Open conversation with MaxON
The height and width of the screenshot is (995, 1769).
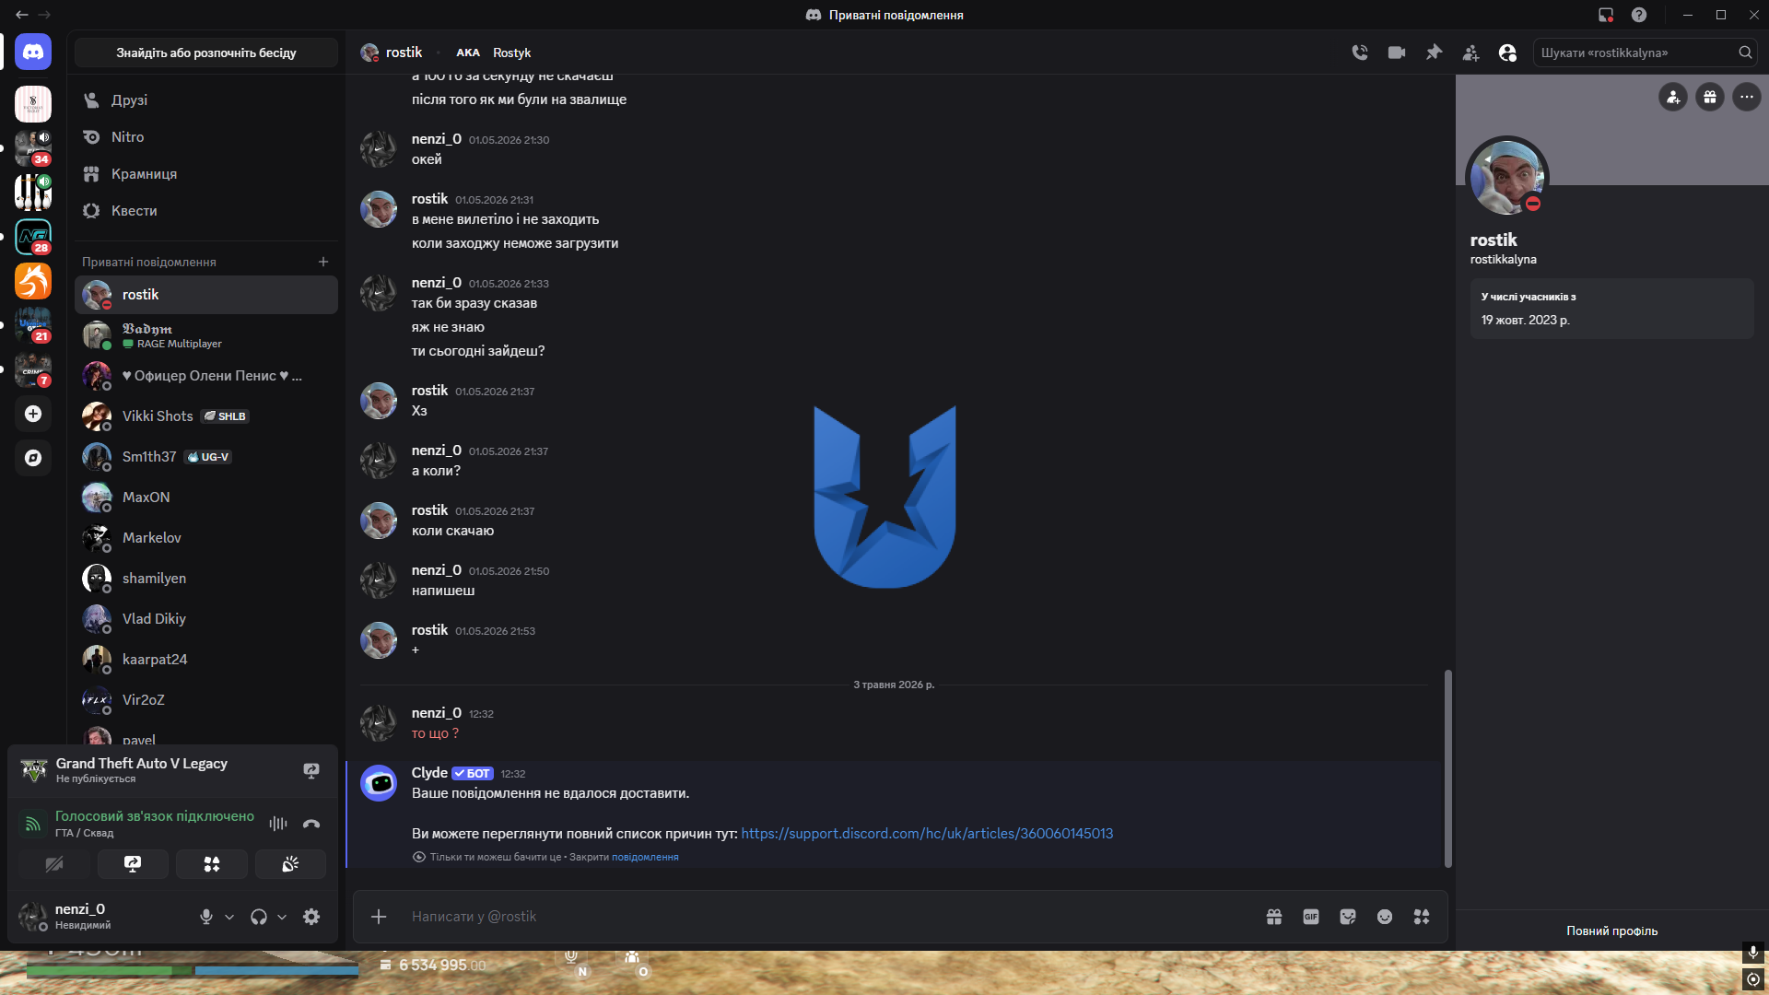(x=206, y=497)
